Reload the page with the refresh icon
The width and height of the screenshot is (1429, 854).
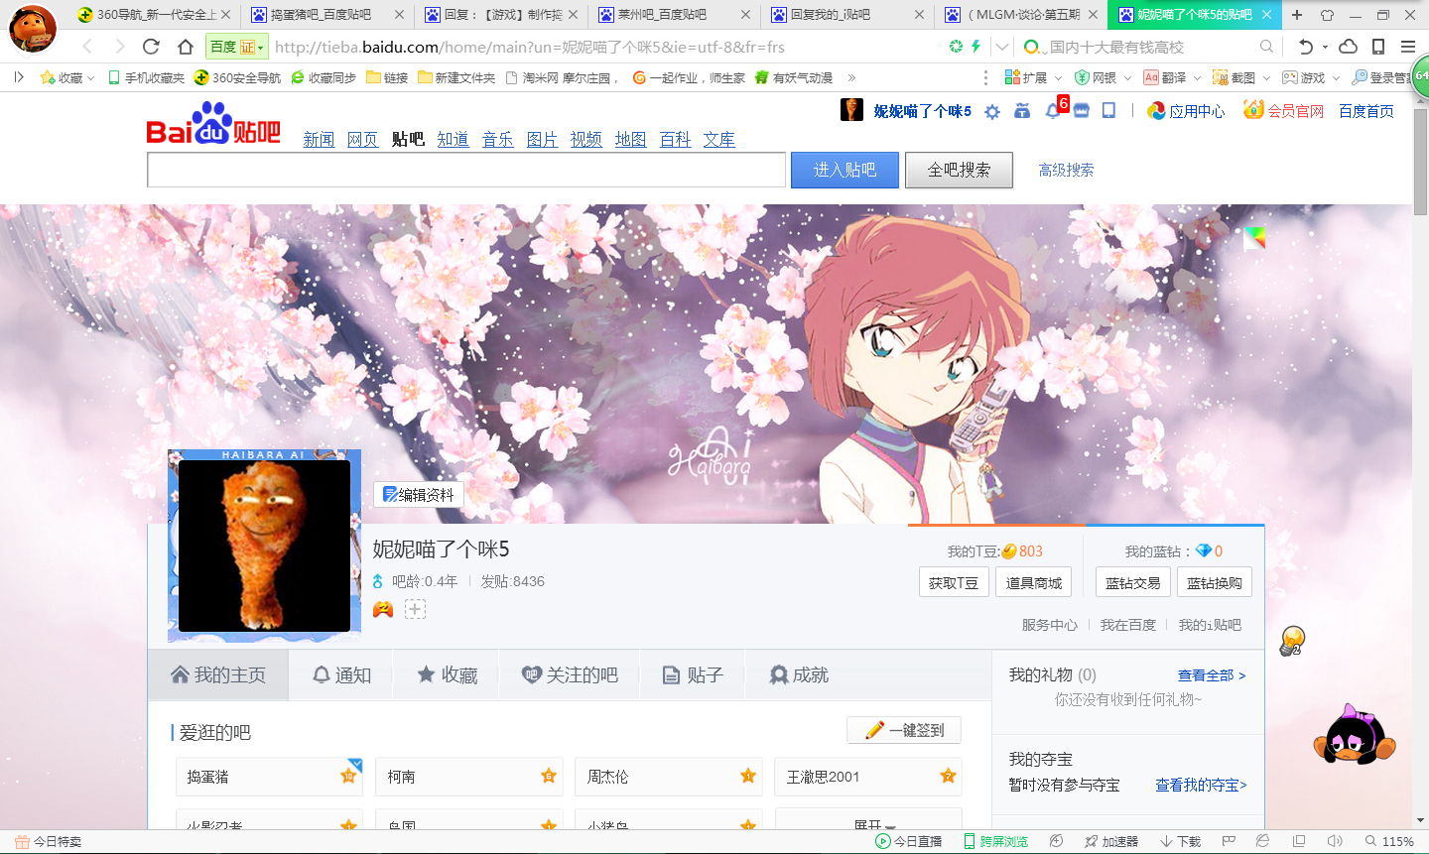point(151,47)
